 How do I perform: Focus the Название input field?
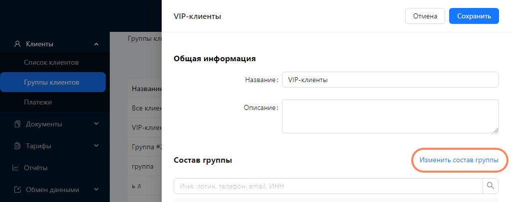click(x=390, y=80)
